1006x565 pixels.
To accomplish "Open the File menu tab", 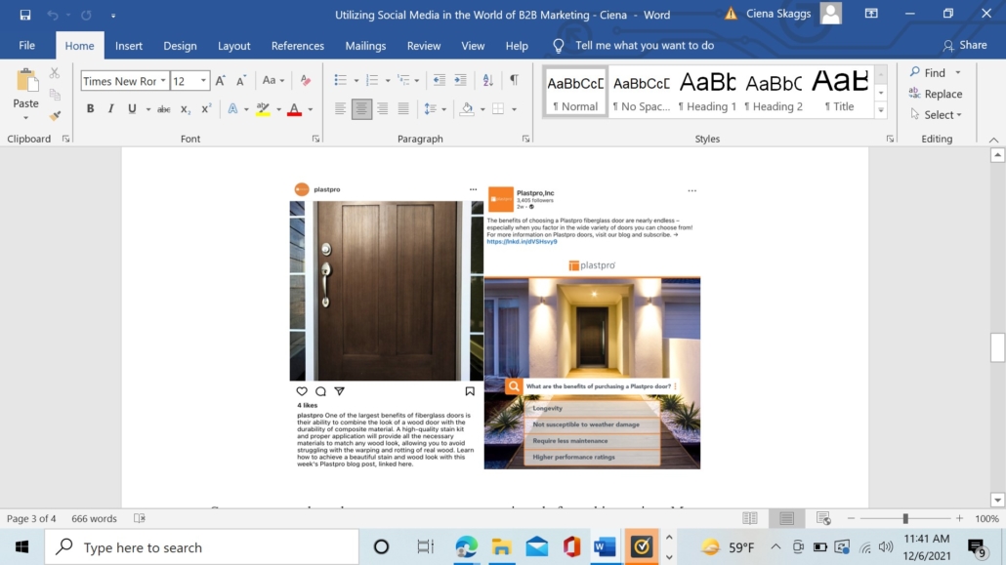I will 27,46.
